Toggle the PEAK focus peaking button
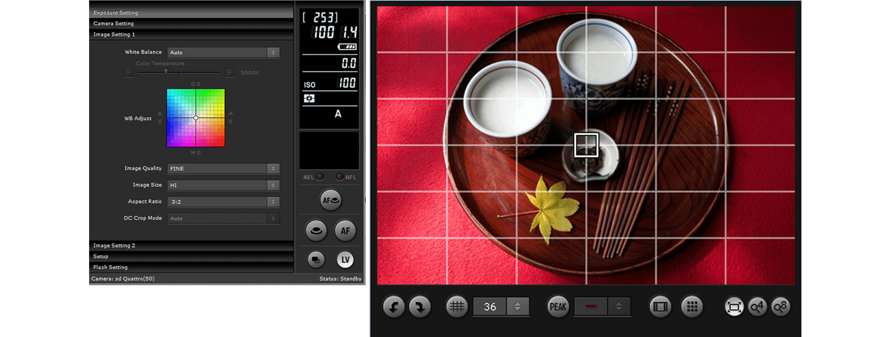 pyautogui.click(x=558, y=307)
